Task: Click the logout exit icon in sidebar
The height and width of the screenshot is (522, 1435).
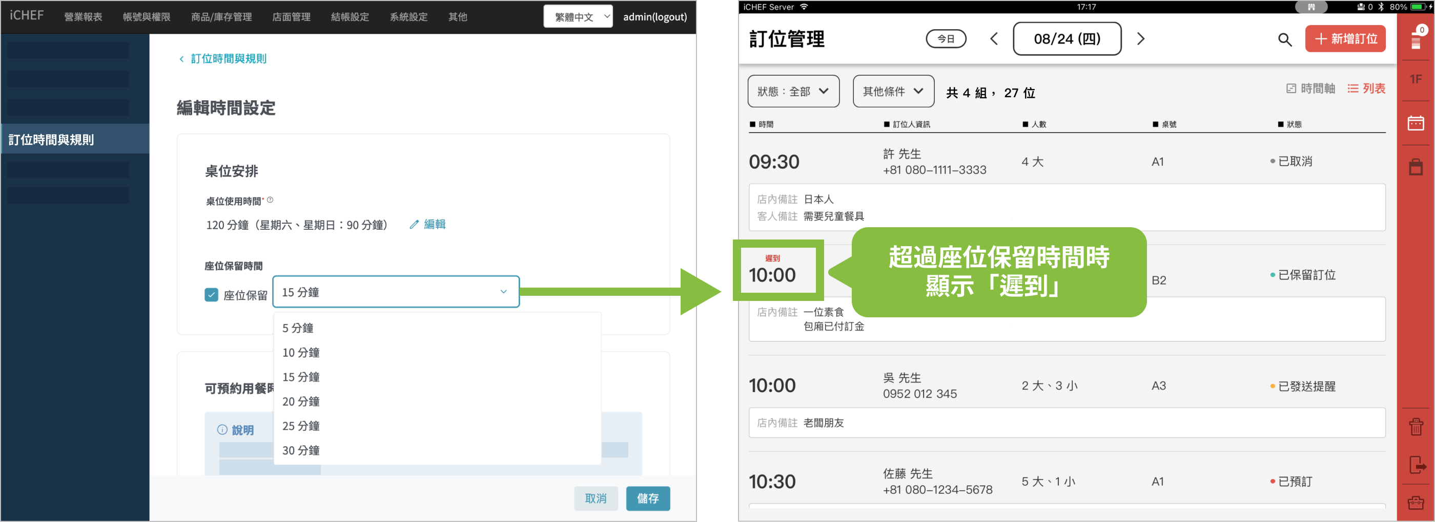Action: tap(1416, 464)
